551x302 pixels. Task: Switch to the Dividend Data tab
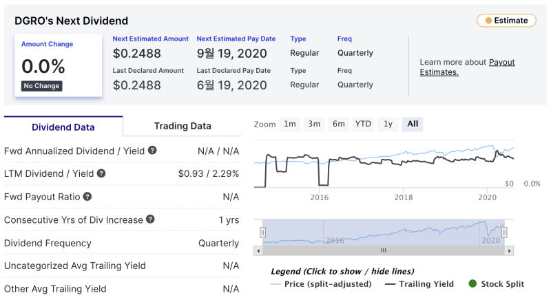[63, 127]
